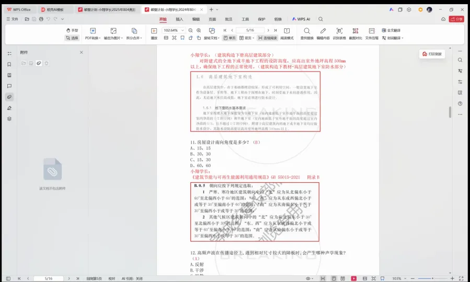Open 查找替换 find and replace

coord(307,34)
